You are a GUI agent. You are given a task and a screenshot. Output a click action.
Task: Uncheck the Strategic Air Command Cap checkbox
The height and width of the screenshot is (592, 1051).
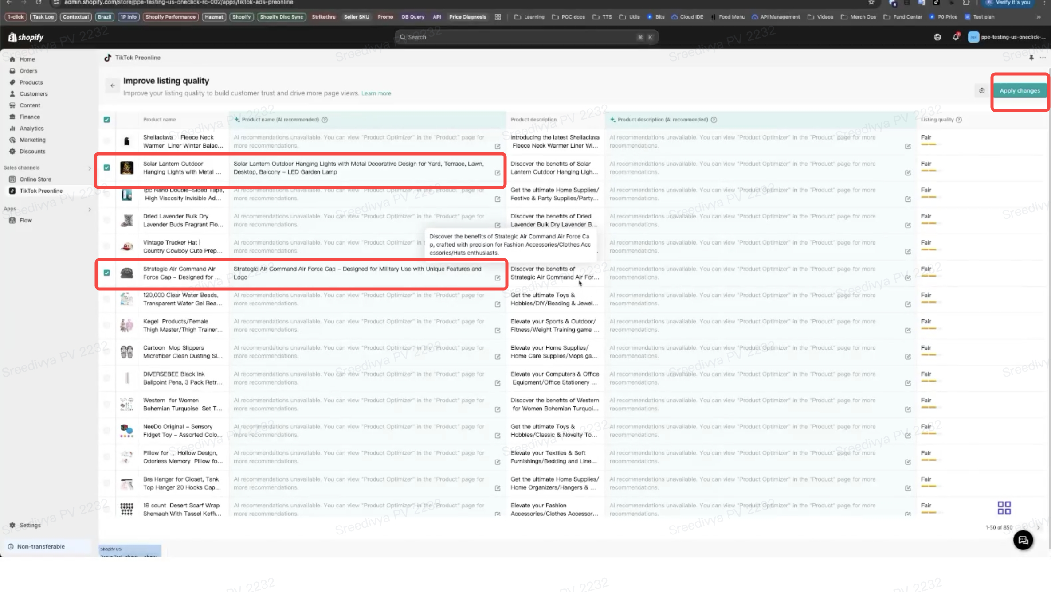(x=107, y=273)
